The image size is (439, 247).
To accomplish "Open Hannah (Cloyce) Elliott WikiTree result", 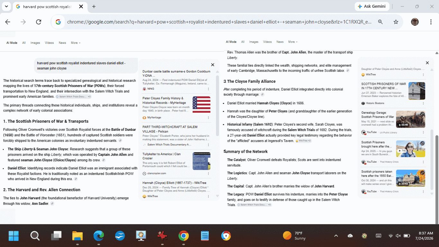I will click(174, 183).
